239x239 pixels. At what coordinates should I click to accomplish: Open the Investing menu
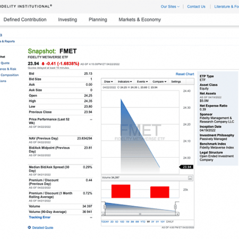[67, 20]
